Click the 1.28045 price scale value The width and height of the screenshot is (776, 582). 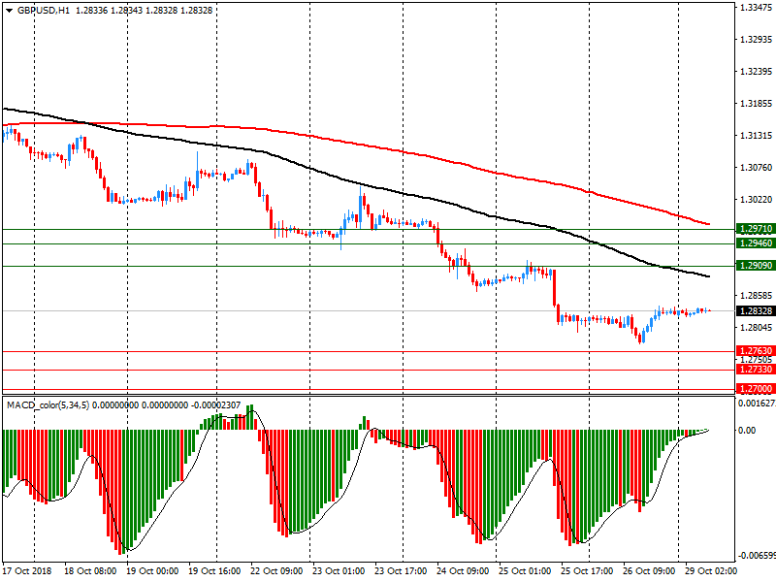click(x=757, y=328)
